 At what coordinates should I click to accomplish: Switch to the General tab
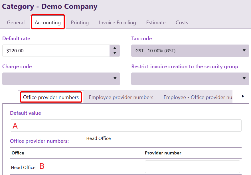[16, 23]
